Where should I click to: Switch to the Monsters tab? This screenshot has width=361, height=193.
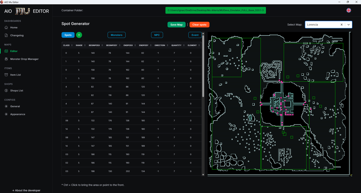pos(116,35)
